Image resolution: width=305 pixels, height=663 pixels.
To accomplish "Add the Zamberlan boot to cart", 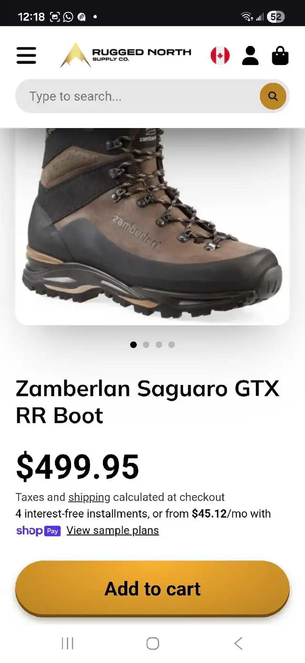I will [152, 588].
